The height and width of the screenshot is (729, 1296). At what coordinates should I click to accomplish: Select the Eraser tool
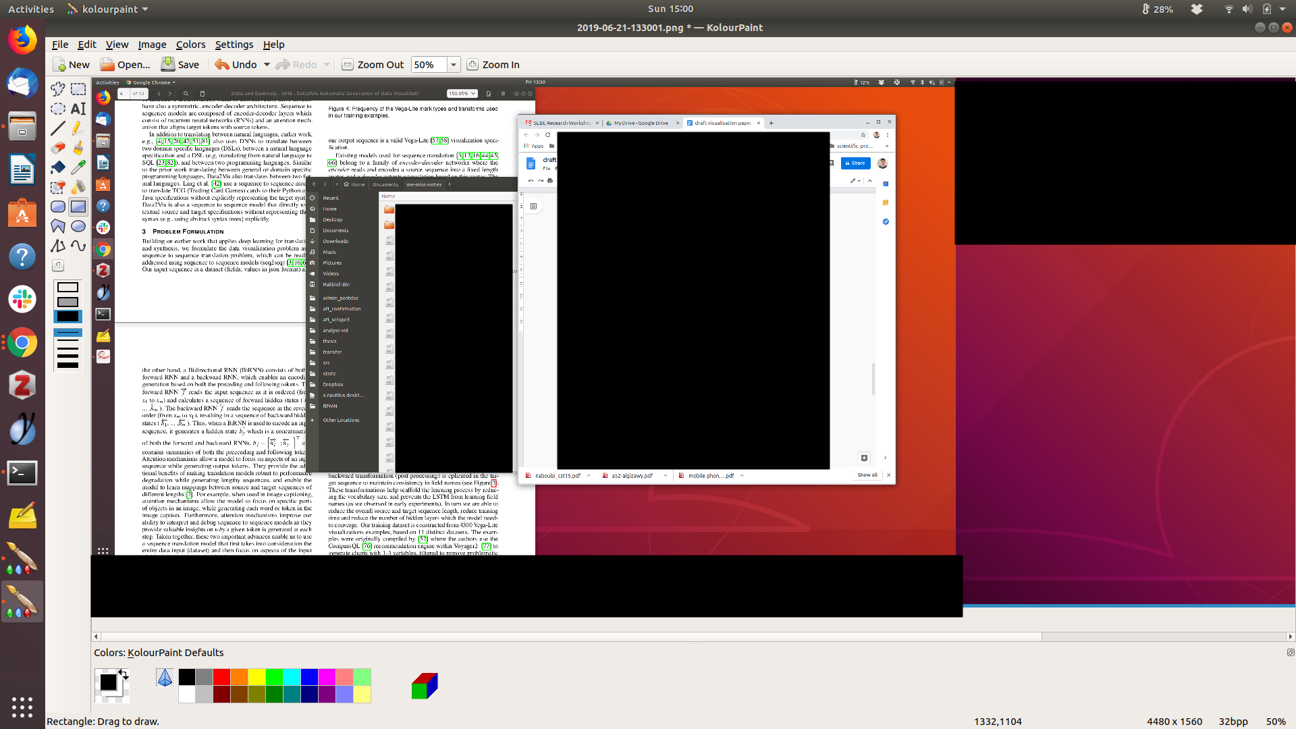point(58,148)
